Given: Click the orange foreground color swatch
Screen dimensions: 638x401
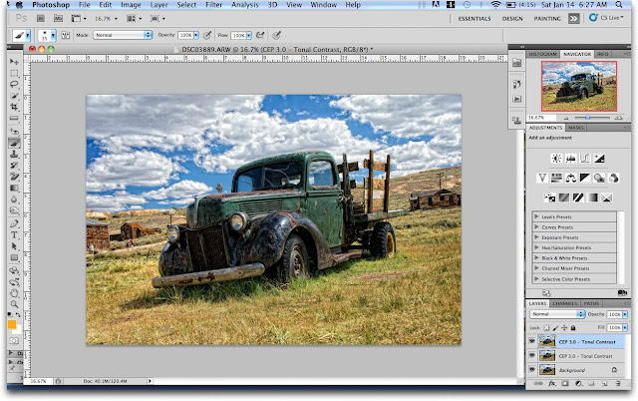Looking at the screenshot, I should click(12, 324).
